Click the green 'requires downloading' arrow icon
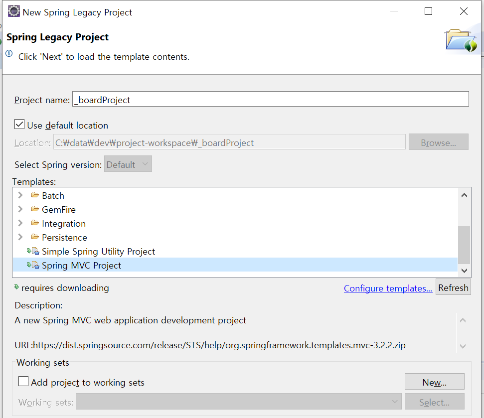484x418 pixels. (x=16, y=287)
